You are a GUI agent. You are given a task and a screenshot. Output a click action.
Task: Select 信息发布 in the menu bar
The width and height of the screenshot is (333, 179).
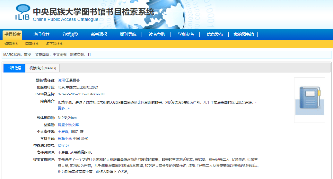pos(215,34)
